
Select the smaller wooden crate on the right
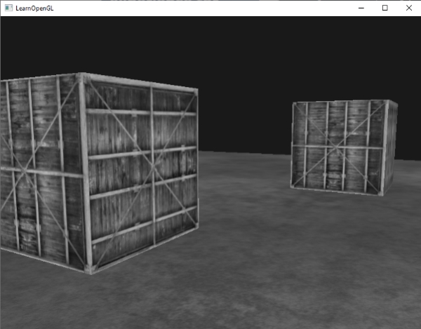point(338,146)
